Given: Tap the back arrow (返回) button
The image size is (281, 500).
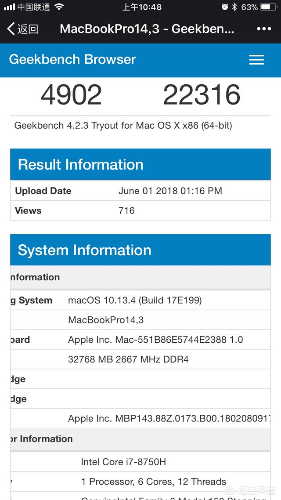Looking at the screenshot, I should pyautogui.click(x=23, y=29).
